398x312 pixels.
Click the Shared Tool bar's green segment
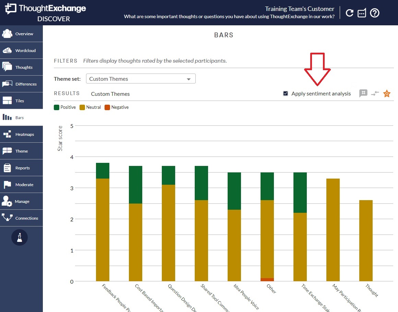[201, 183]
